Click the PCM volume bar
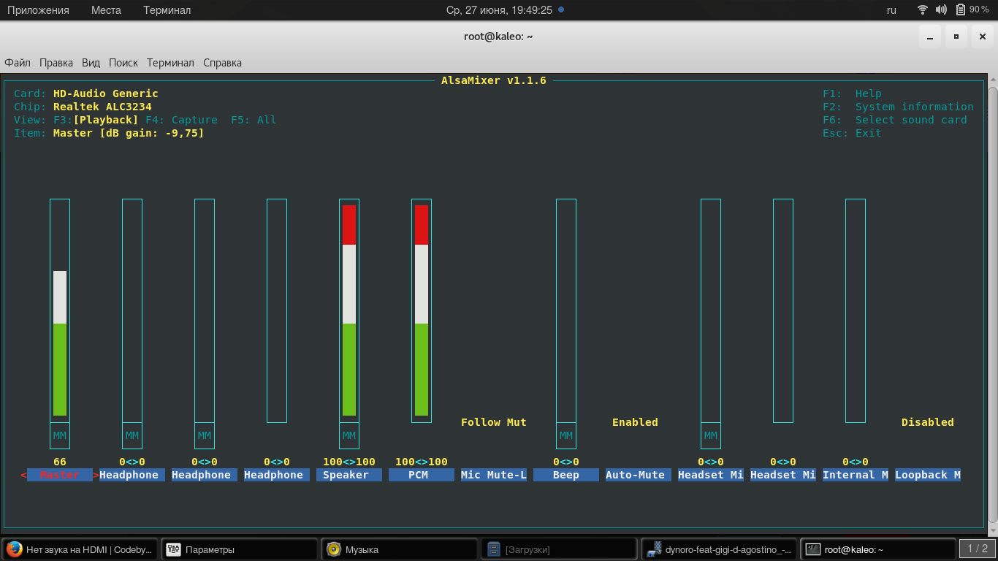 422,310
